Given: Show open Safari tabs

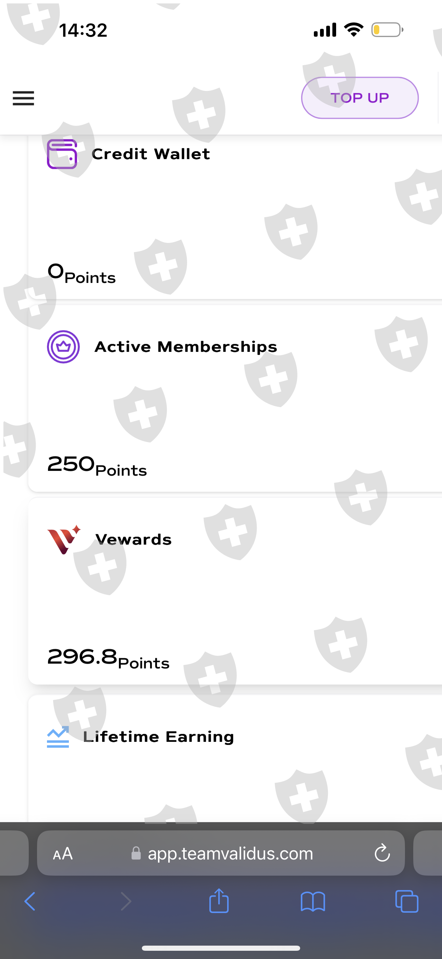Looking at the screenshot, I should (407, 901).
